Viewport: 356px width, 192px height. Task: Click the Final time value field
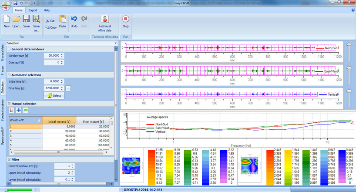point(52,88)
